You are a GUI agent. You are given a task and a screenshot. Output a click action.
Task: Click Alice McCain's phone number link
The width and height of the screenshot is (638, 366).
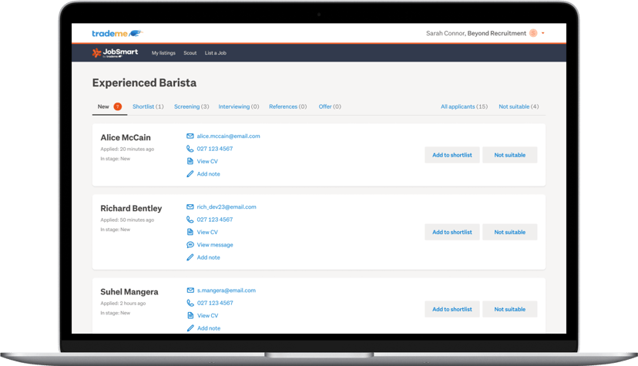(x=215, y=149)
